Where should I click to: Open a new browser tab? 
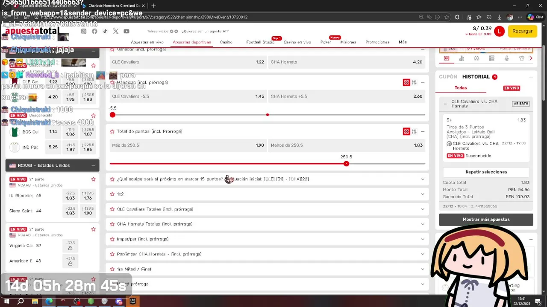(x=153, y=6)
